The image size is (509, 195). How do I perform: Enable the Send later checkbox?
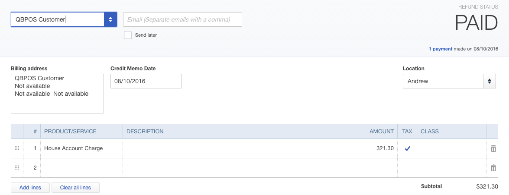(128, 35)
